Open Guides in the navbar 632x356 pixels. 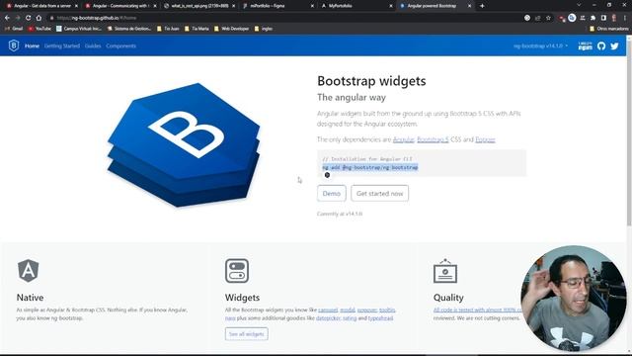[93, 46]
